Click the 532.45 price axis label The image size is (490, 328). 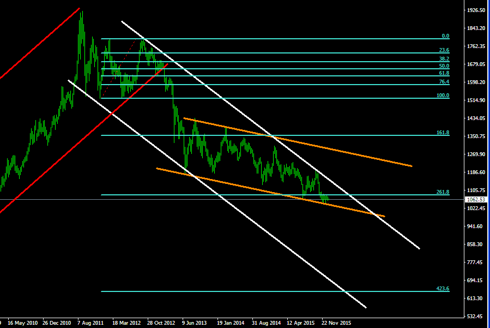point(476,317)
